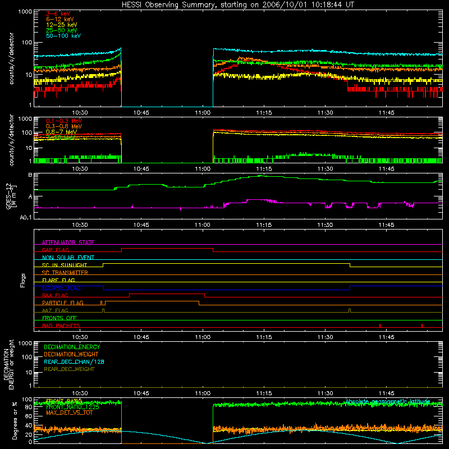Click the MAX_DET_VS_TOT legend entry
This screenshot has height=449, width=449.
[x=69, y=413]
